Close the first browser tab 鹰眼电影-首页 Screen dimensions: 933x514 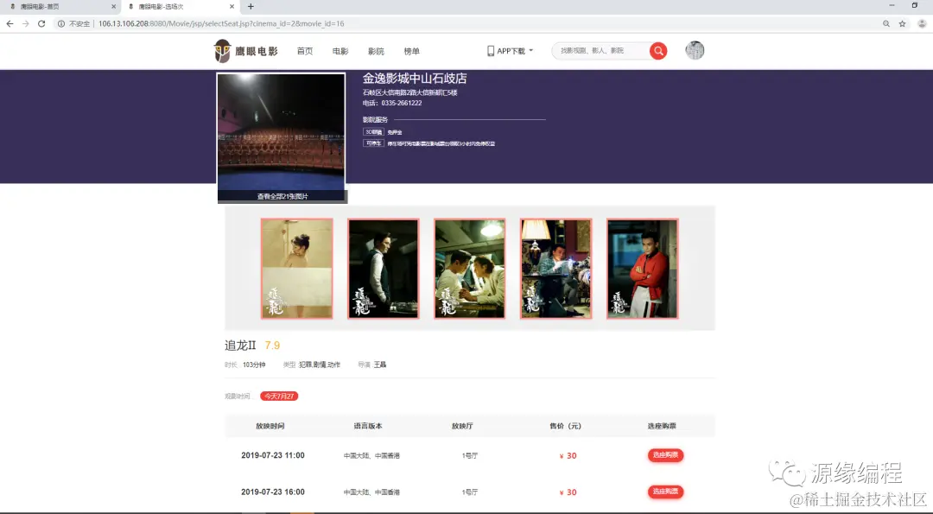[114, 7]
